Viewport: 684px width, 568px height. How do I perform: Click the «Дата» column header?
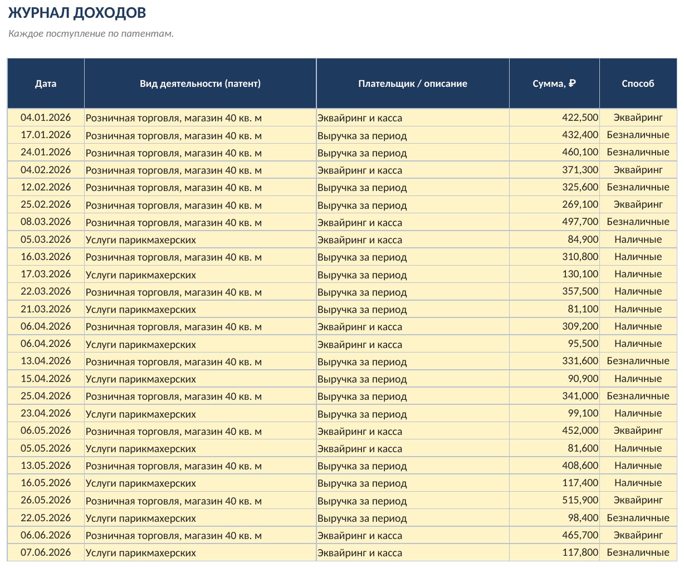(46, 84)
